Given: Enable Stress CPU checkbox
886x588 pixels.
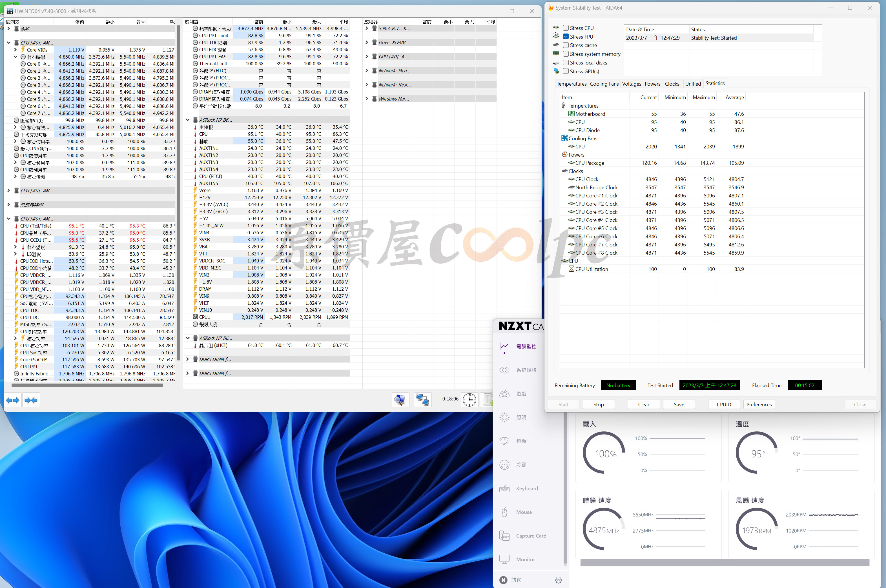Looking at the screenshot, I should tap(566, 28).
